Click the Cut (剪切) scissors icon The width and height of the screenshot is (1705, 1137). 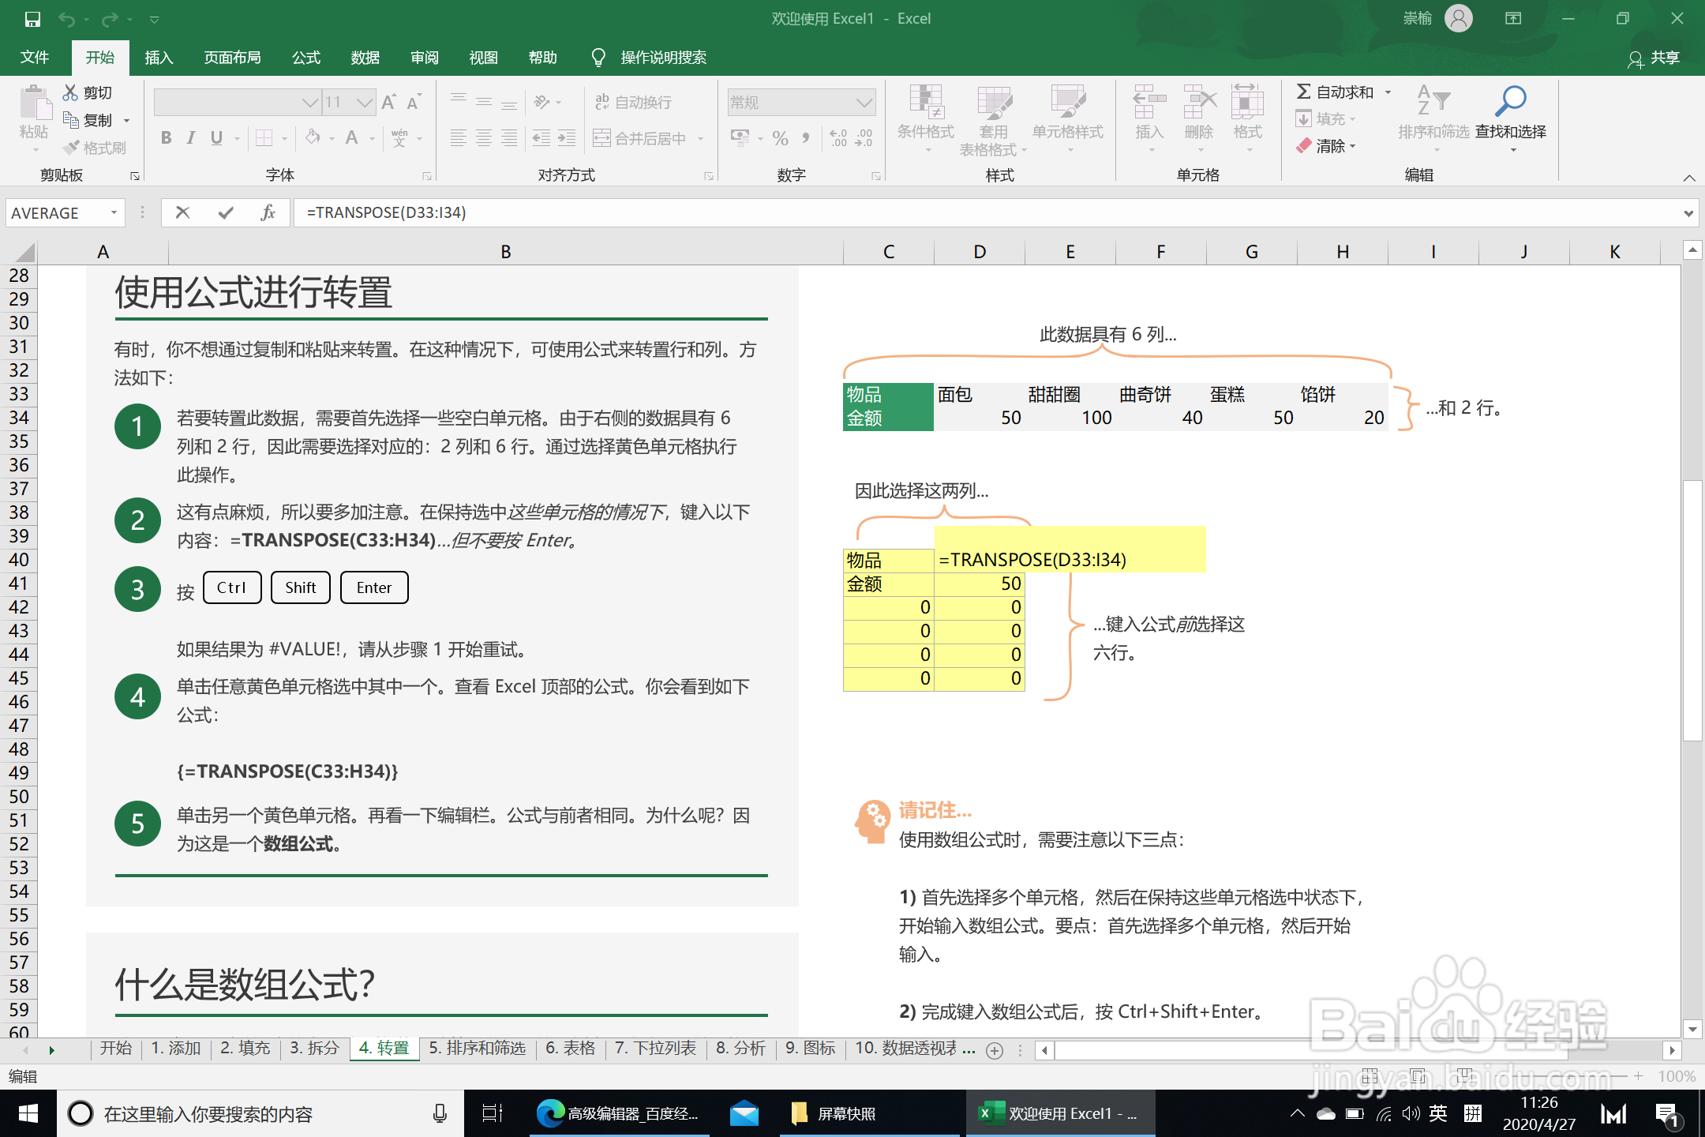71,92
